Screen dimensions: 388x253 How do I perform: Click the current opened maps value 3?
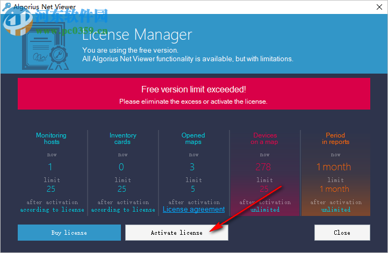click(192, 167)
